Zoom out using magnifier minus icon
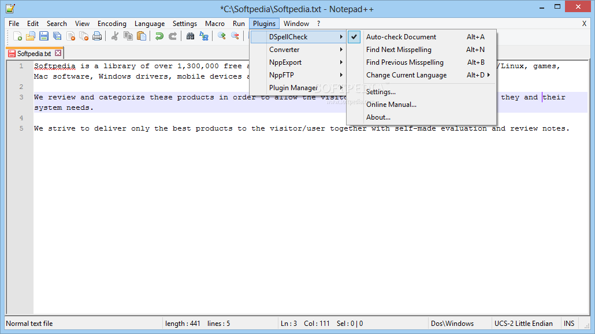 [x=235, y=36]
